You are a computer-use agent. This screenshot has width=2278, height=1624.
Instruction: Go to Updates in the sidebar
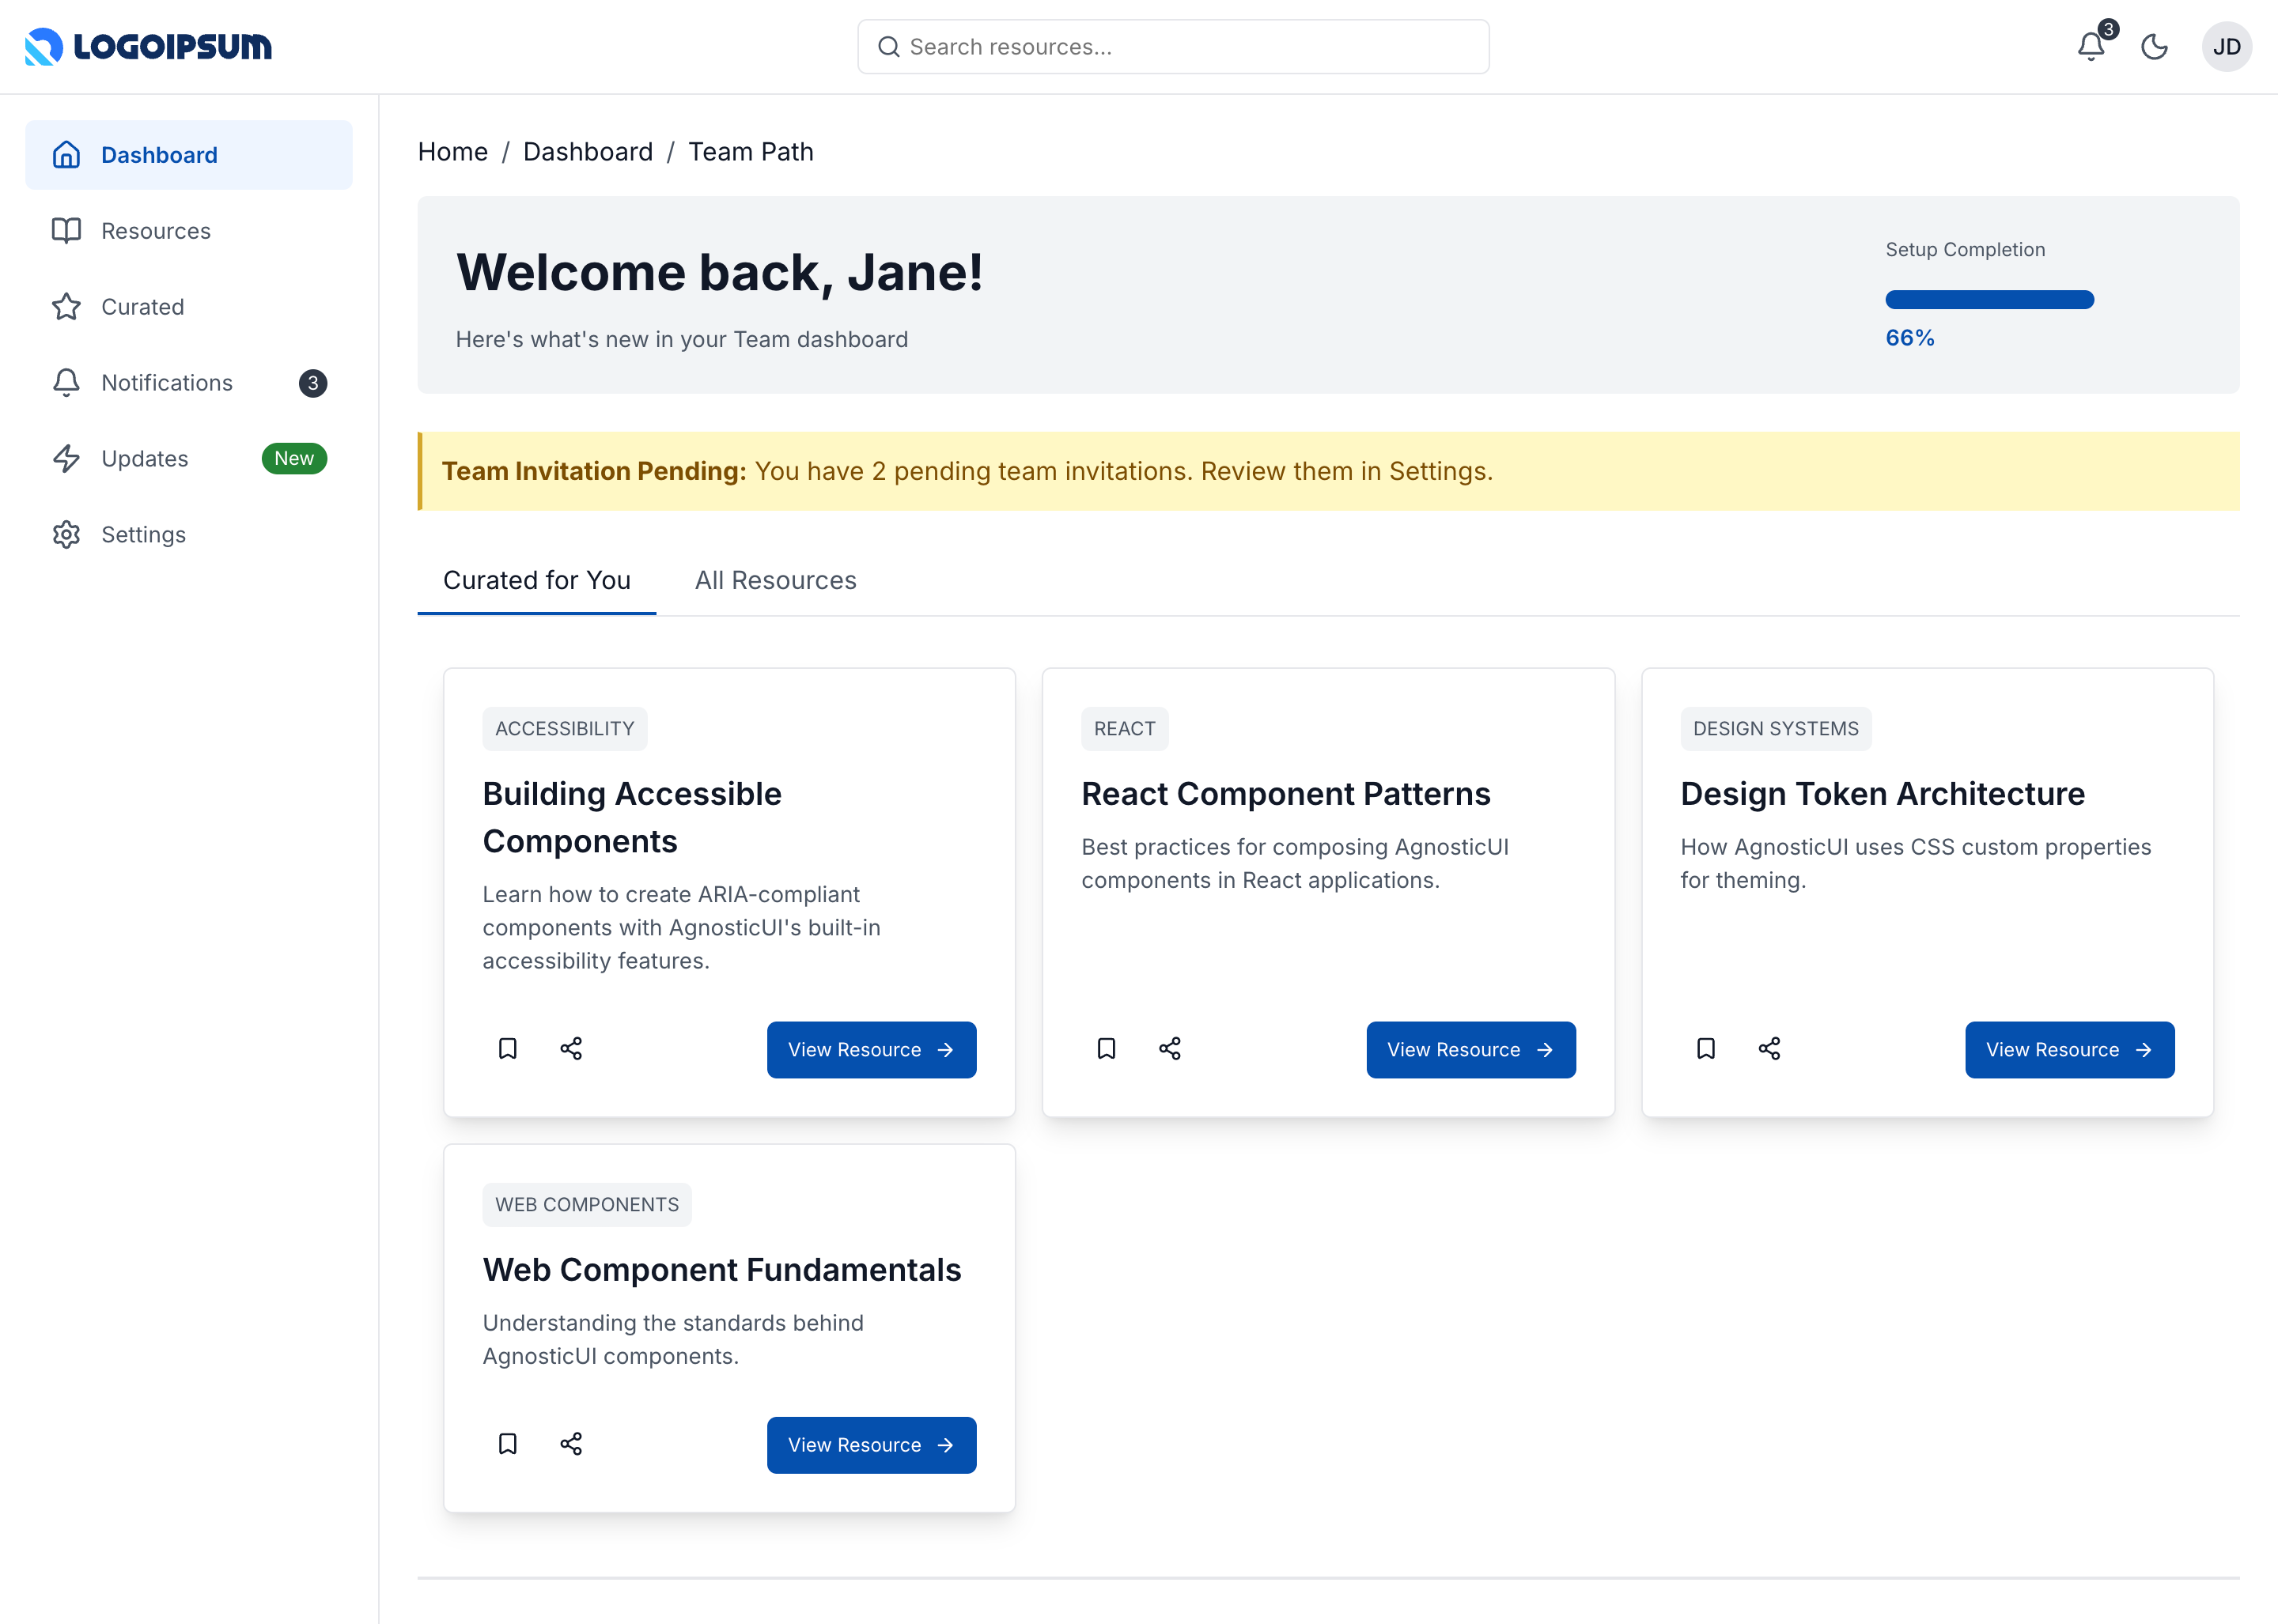[144, 458]
